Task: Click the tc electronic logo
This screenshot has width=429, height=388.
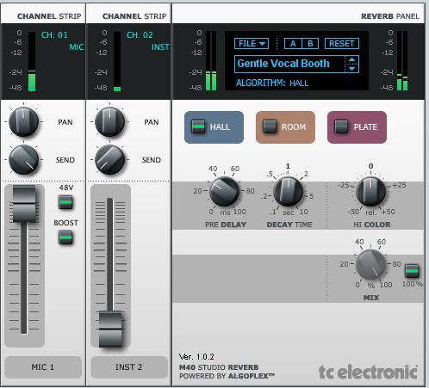Action: pos(368,372)
